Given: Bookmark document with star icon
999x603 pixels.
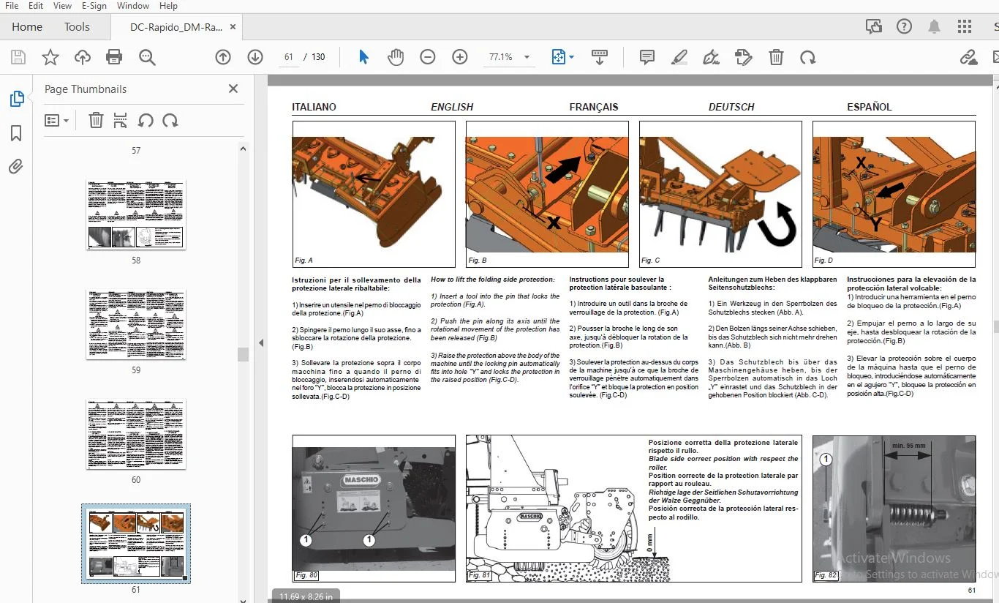Looking at the screenshot, I should point(50,57).
